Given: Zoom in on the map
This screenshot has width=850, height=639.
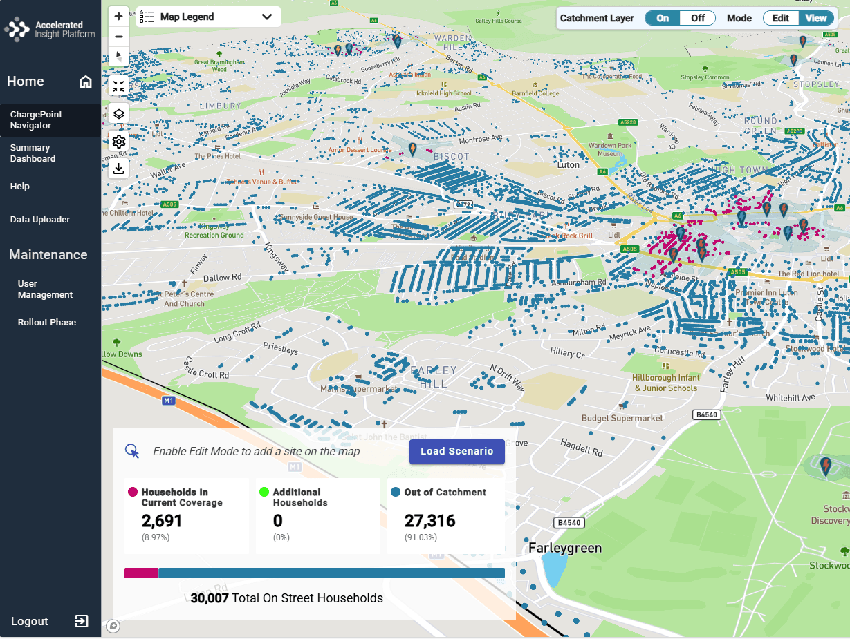Looking at the screenshot, I should [x=119, y=17].
